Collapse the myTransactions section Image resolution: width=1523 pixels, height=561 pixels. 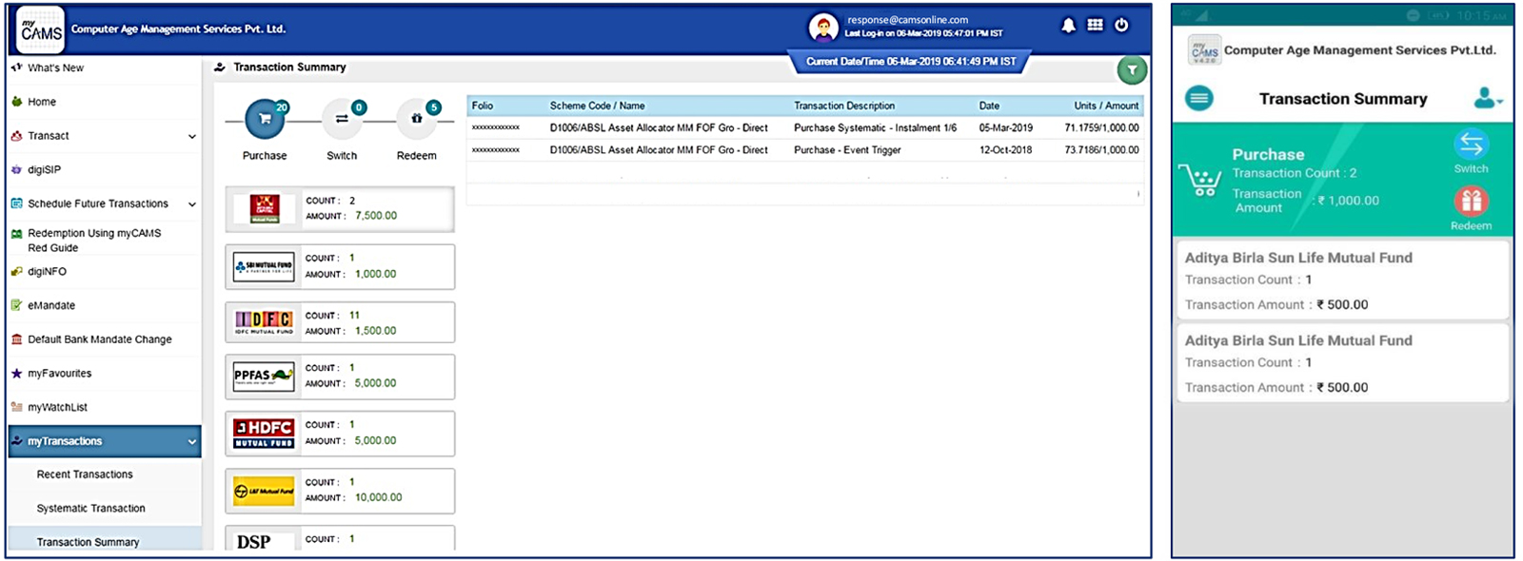[x=192, y=442]
